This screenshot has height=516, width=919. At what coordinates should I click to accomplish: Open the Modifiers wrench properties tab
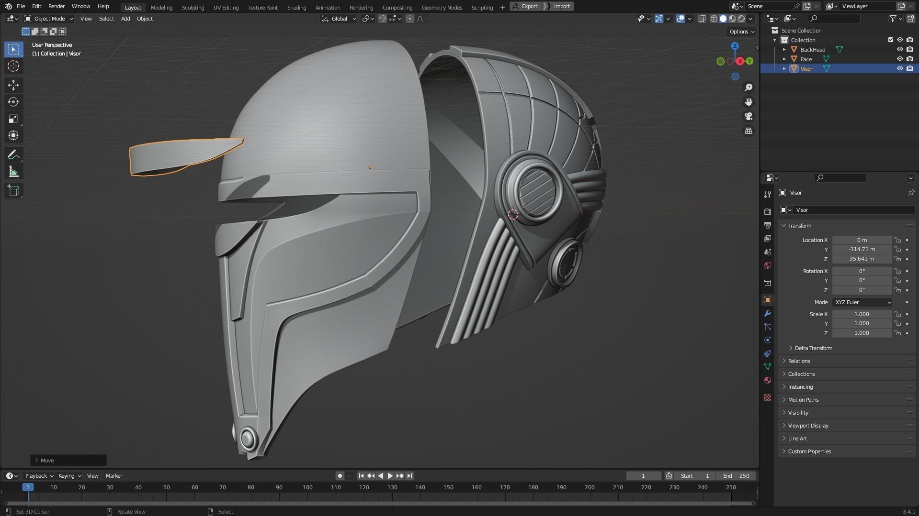(x=768, y=314)
